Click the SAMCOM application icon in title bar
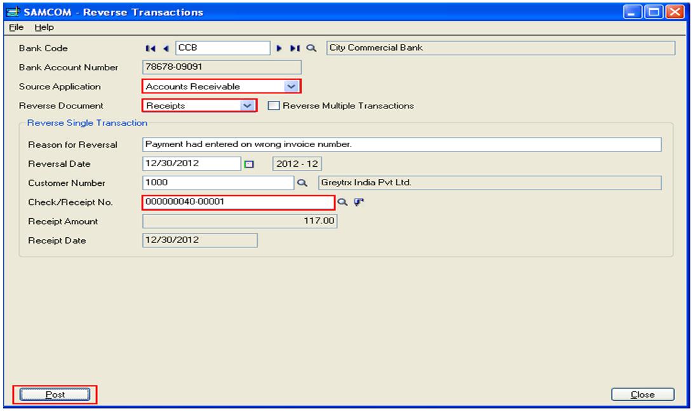This screenshot has height=411, width=693. (13, 11)
